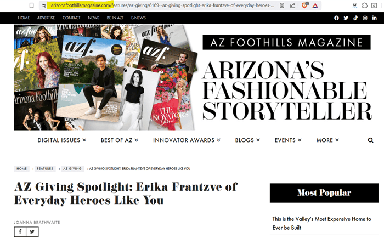This screenshot has width=384, height=238.
Task: Select Contact in the top menu
Action: coord(71,18)
